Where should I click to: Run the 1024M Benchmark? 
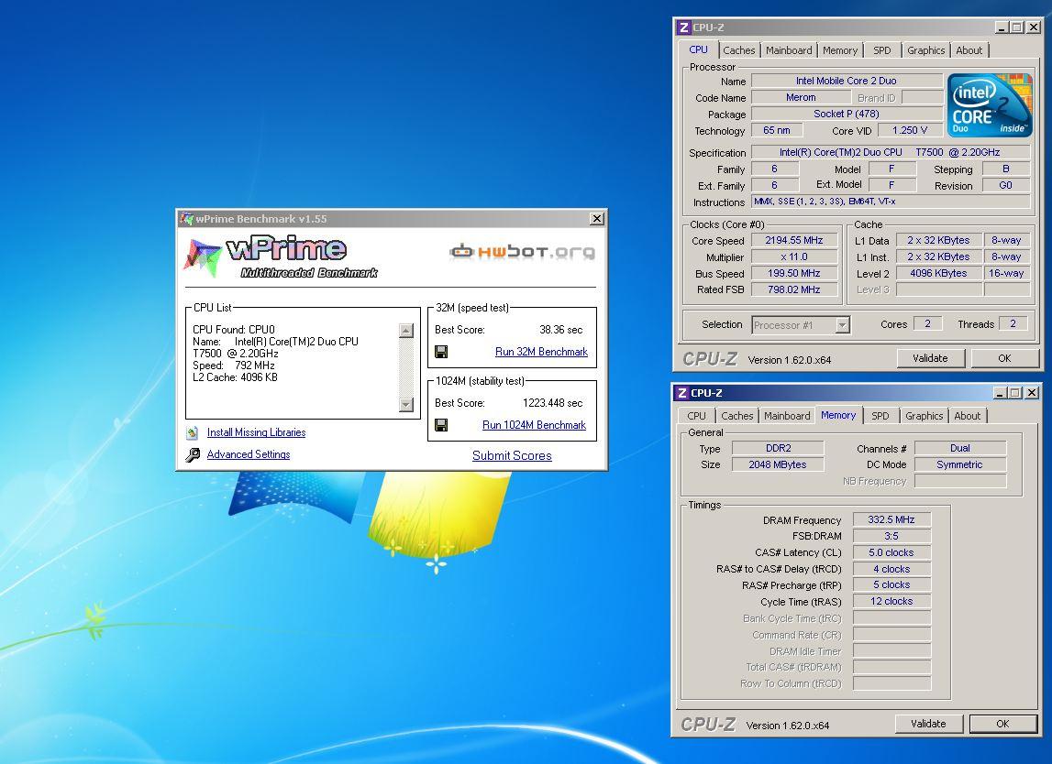click(x=534, y=425)
